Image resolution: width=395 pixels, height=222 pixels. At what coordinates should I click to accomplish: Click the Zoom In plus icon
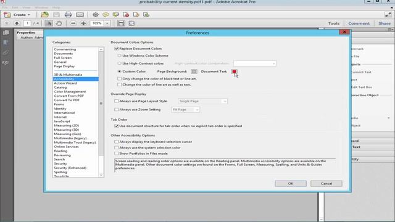(x=83, y=23)
